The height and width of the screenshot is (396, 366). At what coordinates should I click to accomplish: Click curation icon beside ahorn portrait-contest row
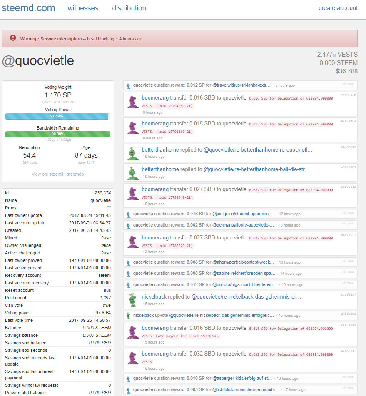point(128,263)
